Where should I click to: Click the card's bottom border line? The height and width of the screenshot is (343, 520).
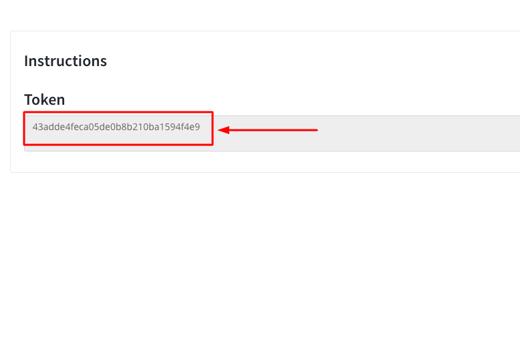[x=265, y=172]
